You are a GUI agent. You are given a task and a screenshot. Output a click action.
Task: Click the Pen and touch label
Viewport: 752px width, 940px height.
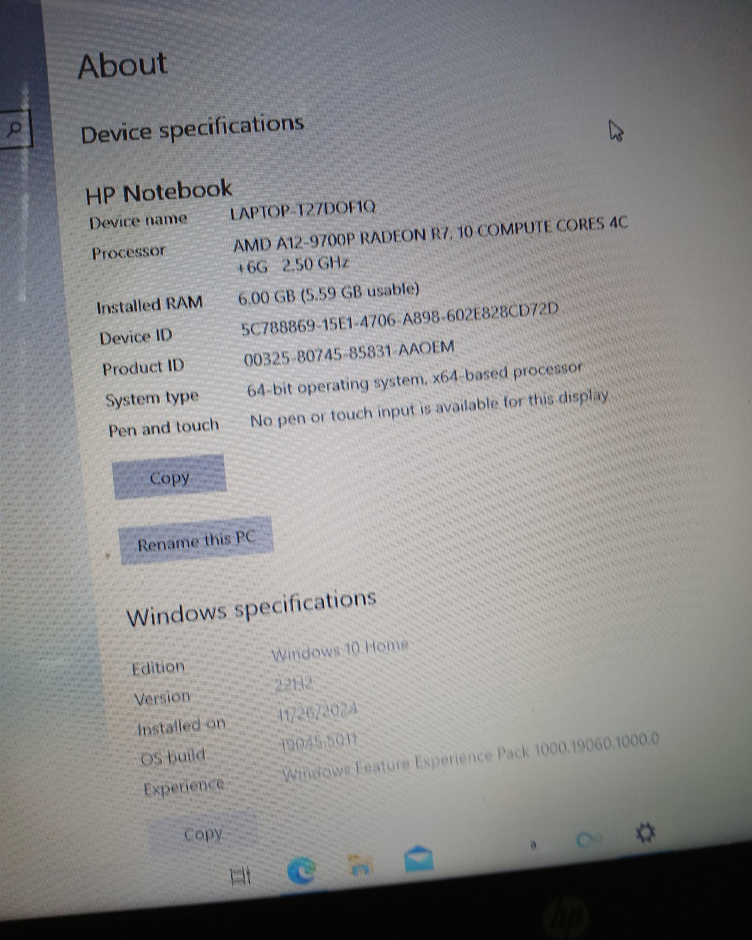164,428
